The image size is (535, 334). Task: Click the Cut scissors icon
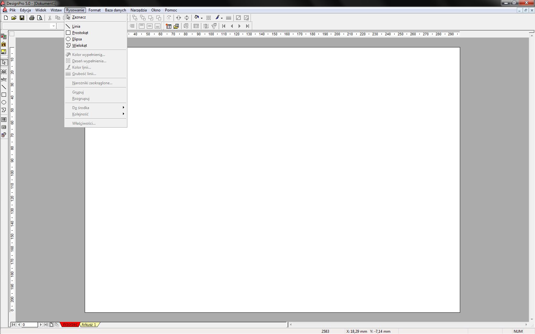[50, 18]
